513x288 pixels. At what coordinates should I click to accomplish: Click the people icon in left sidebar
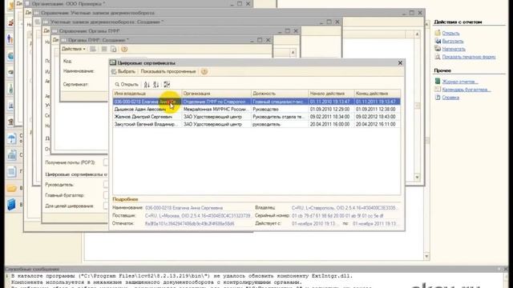10,39
